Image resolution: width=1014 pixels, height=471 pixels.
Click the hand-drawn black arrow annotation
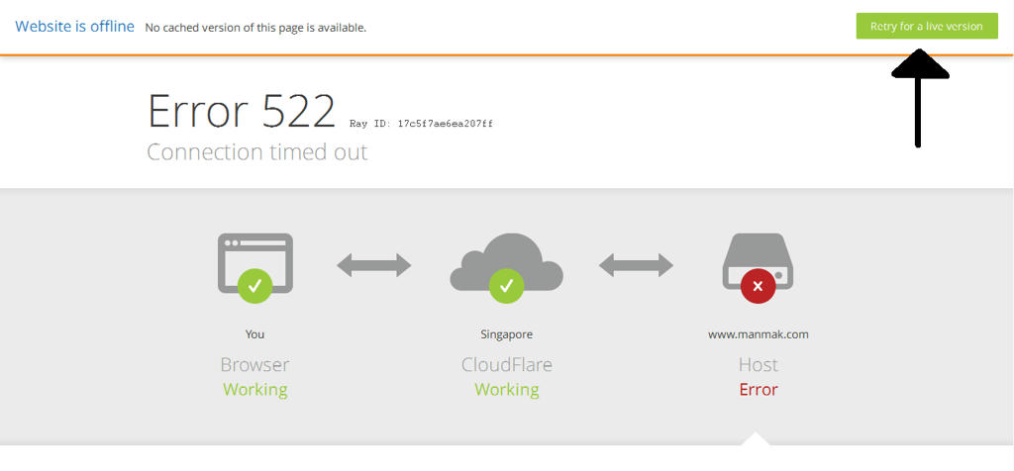919,98
